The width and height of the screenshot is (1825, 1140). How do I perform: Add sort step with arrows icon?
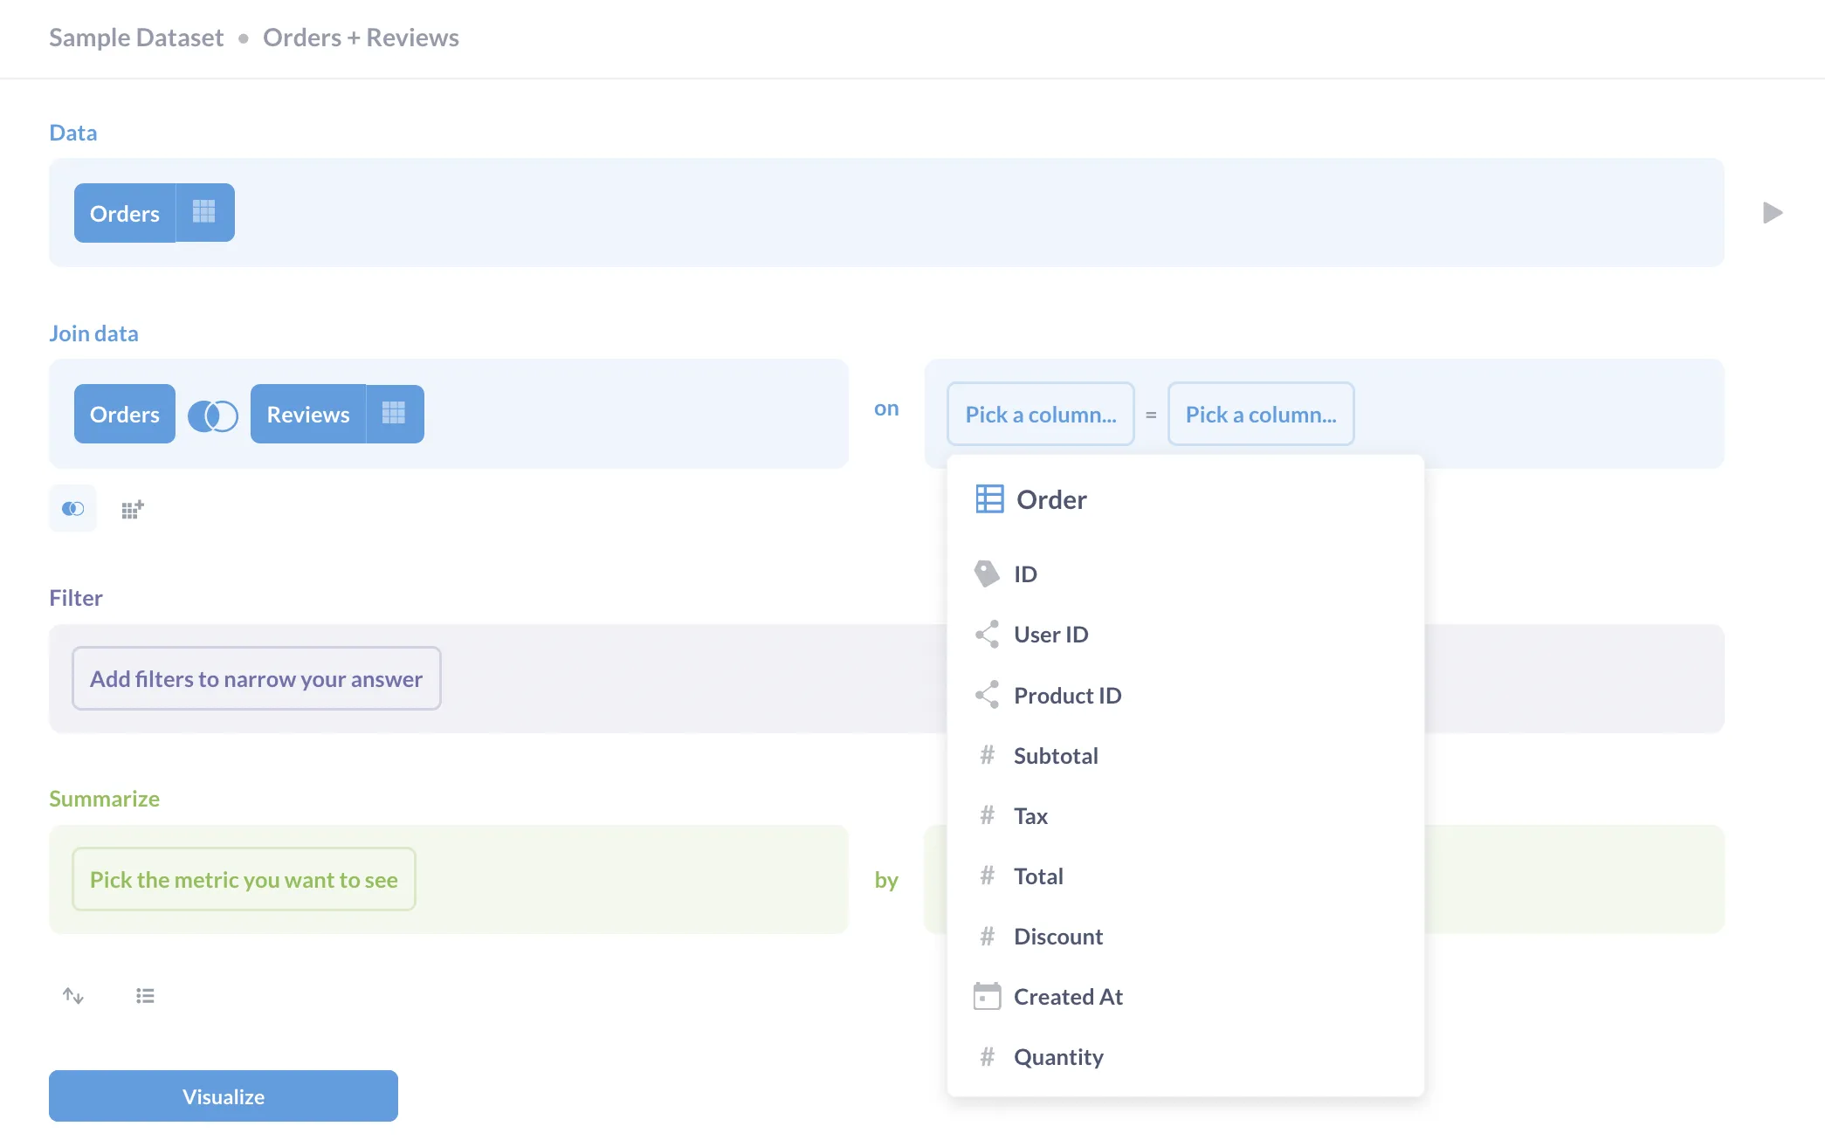point(73,996)
